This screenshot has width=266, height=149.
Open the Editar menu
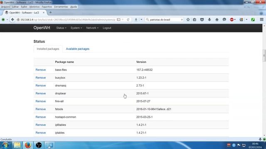(15, 7)
